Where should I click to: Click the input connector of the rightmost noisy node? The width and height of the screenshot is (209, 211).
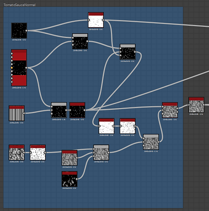(x=189, y=105)
